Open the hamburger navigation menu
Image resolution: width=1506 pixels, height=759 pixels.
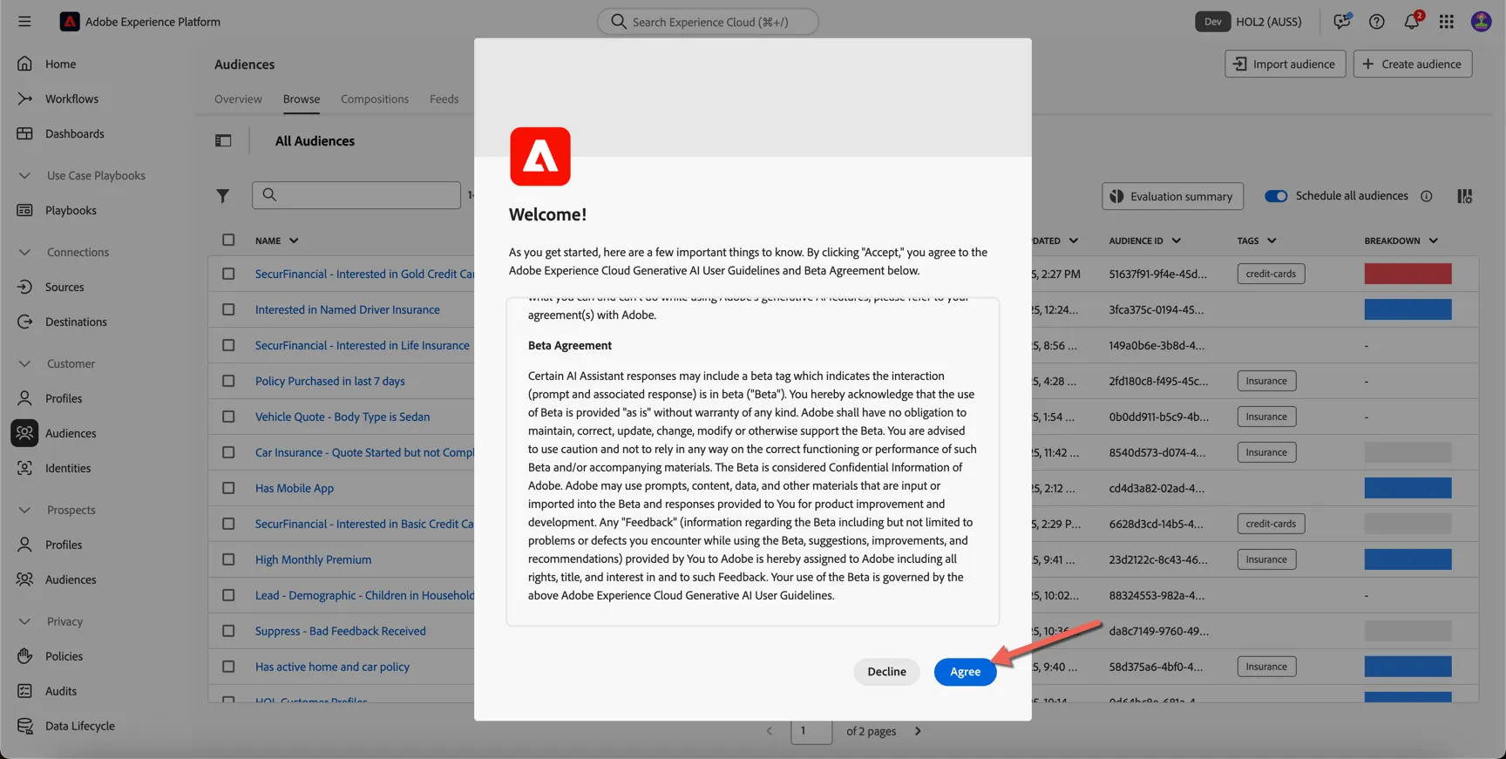click(24, 22)
